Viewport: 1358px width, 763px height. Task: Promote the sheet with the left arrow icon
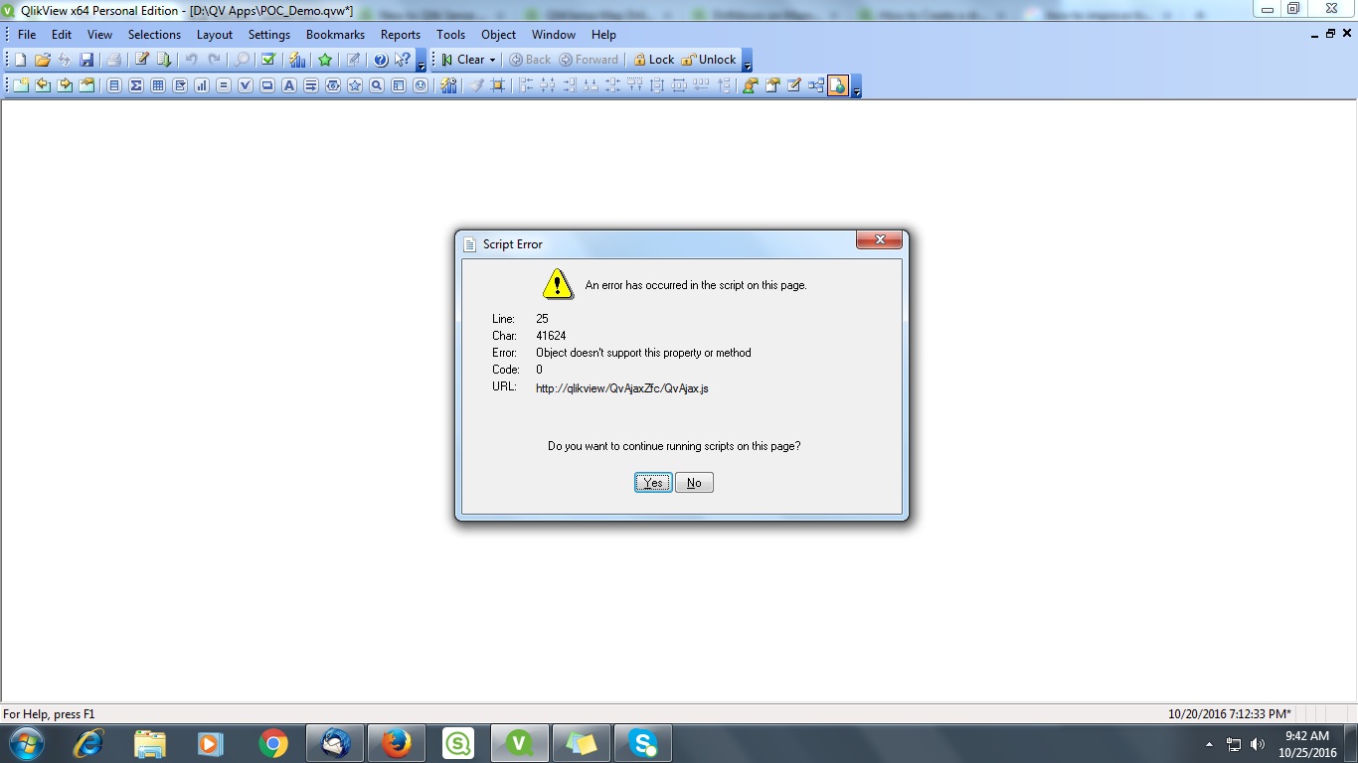click(x=42, y=85)
